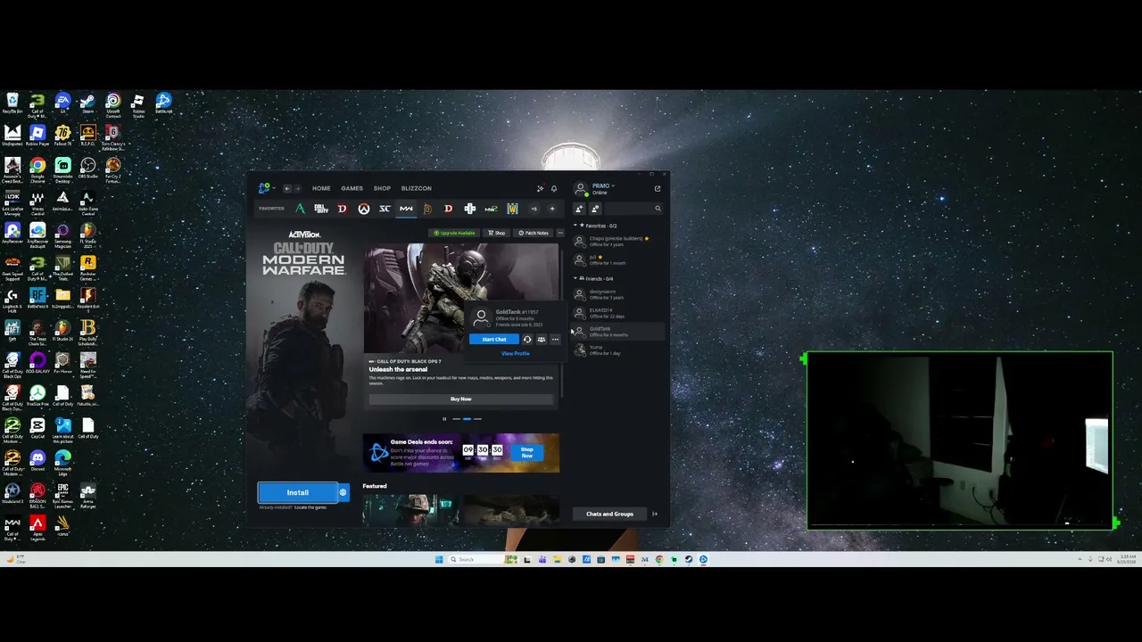Start Chat with GoldTank
This screenshot has width=1142, height=642.
tap(493, 339)
